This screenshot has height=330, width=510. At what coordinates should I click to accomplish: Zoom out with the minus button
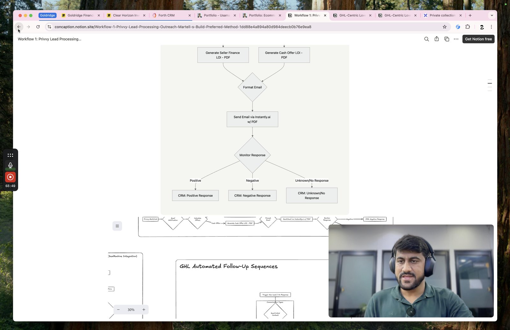click(118, 310)
